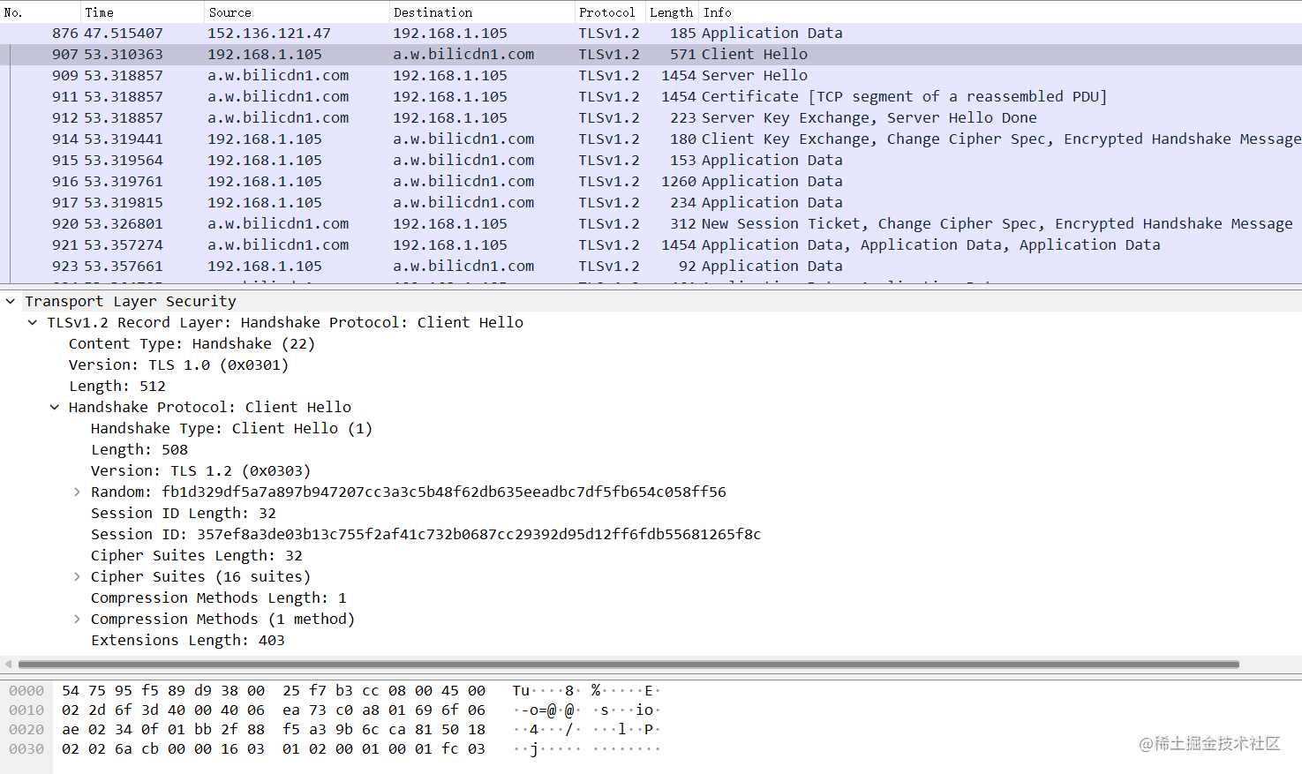The image size is (1302, 774).
Task: Select packet 912 Server Key Exchange row
Action: (651, 118)
